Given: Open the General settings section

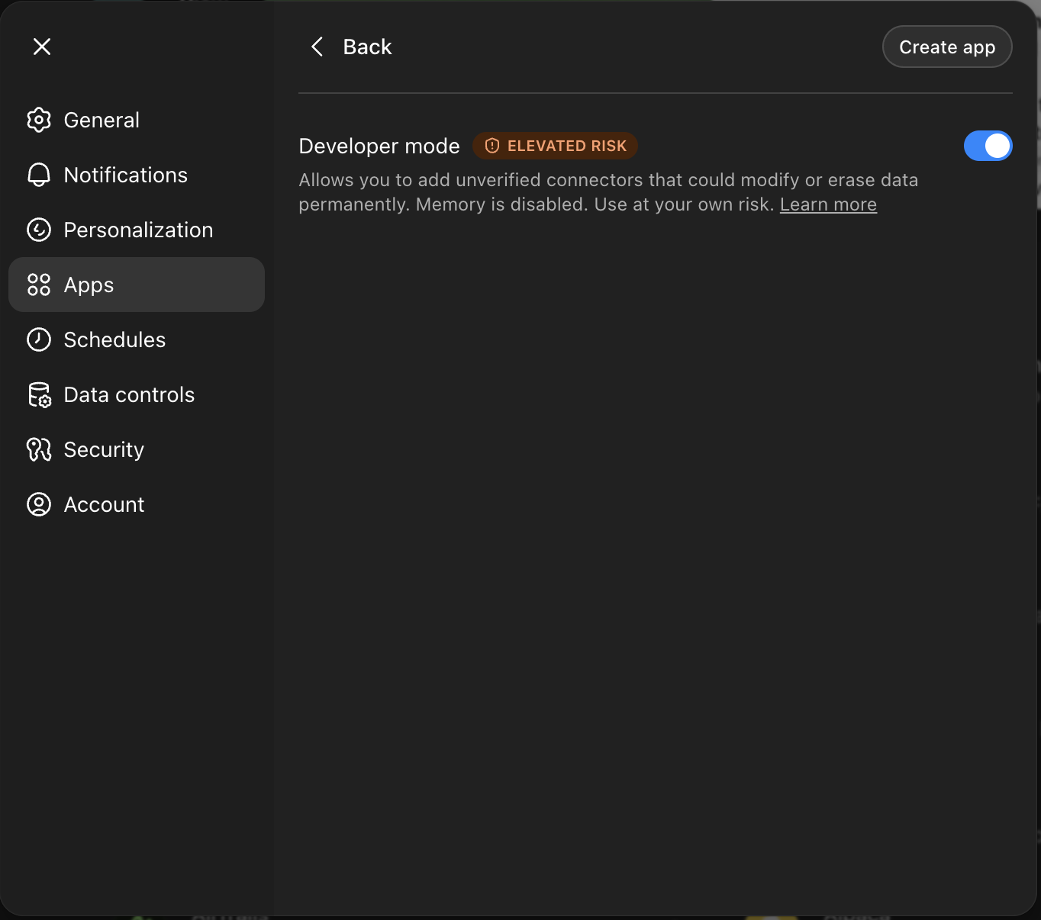Looking at the screenshot, I should pyautogui.click(x=102, y=120).
